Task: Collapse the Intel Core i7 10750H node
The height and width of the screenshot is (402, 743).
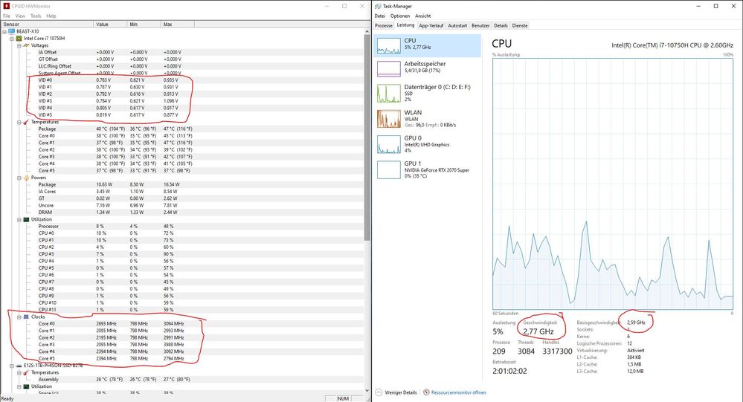Action: [x=12, y=39]
